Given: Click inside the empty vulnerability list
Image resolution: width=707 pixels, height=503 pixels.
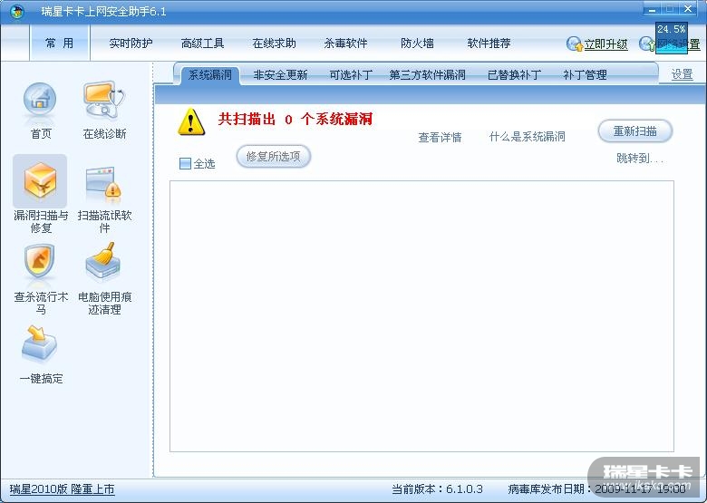Looking at the screenshot, I should point(421,316).
